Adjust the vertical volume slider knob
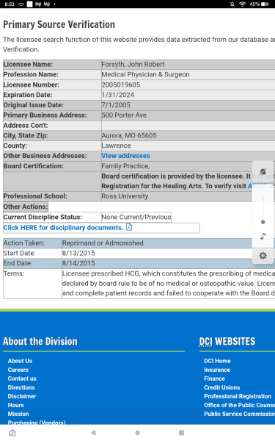This screenshot has width=275, height=441. click(x=263, y=222)
